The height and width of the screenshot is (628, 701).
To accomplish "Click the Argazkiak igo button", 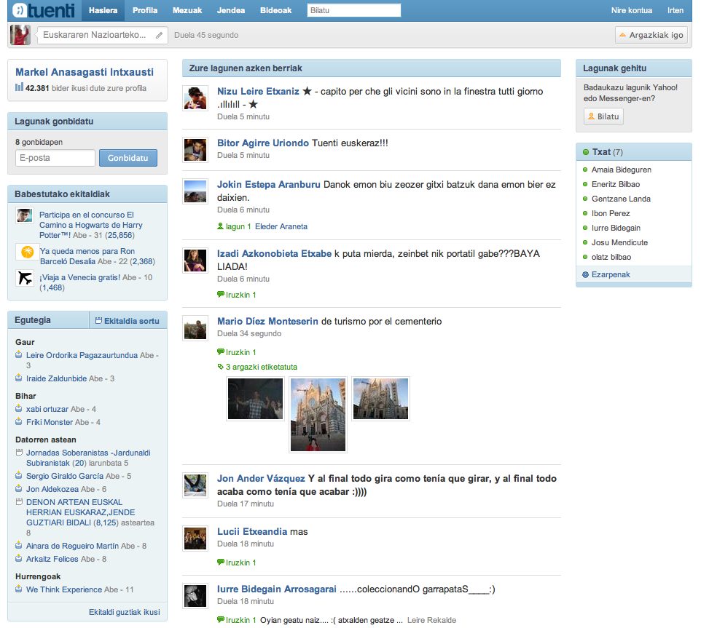I will [651, 35].
